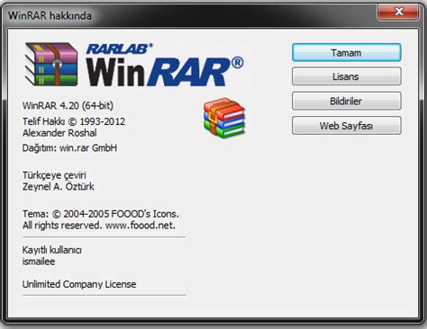Click the 'Kayıtlı kullanıcı' label
Screen dimensions: 427x329
click(x=52, y=250)
